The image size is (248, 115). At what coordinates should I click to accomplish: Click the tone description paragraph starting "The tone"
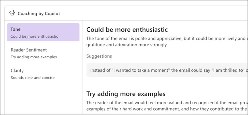167,42
